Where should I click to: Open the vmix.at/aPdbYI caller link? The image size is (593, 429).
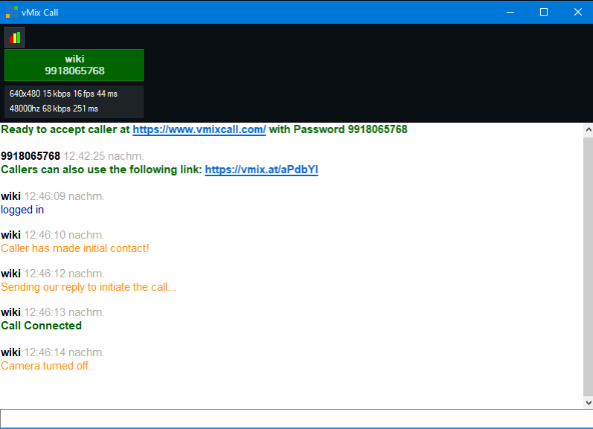261,170
